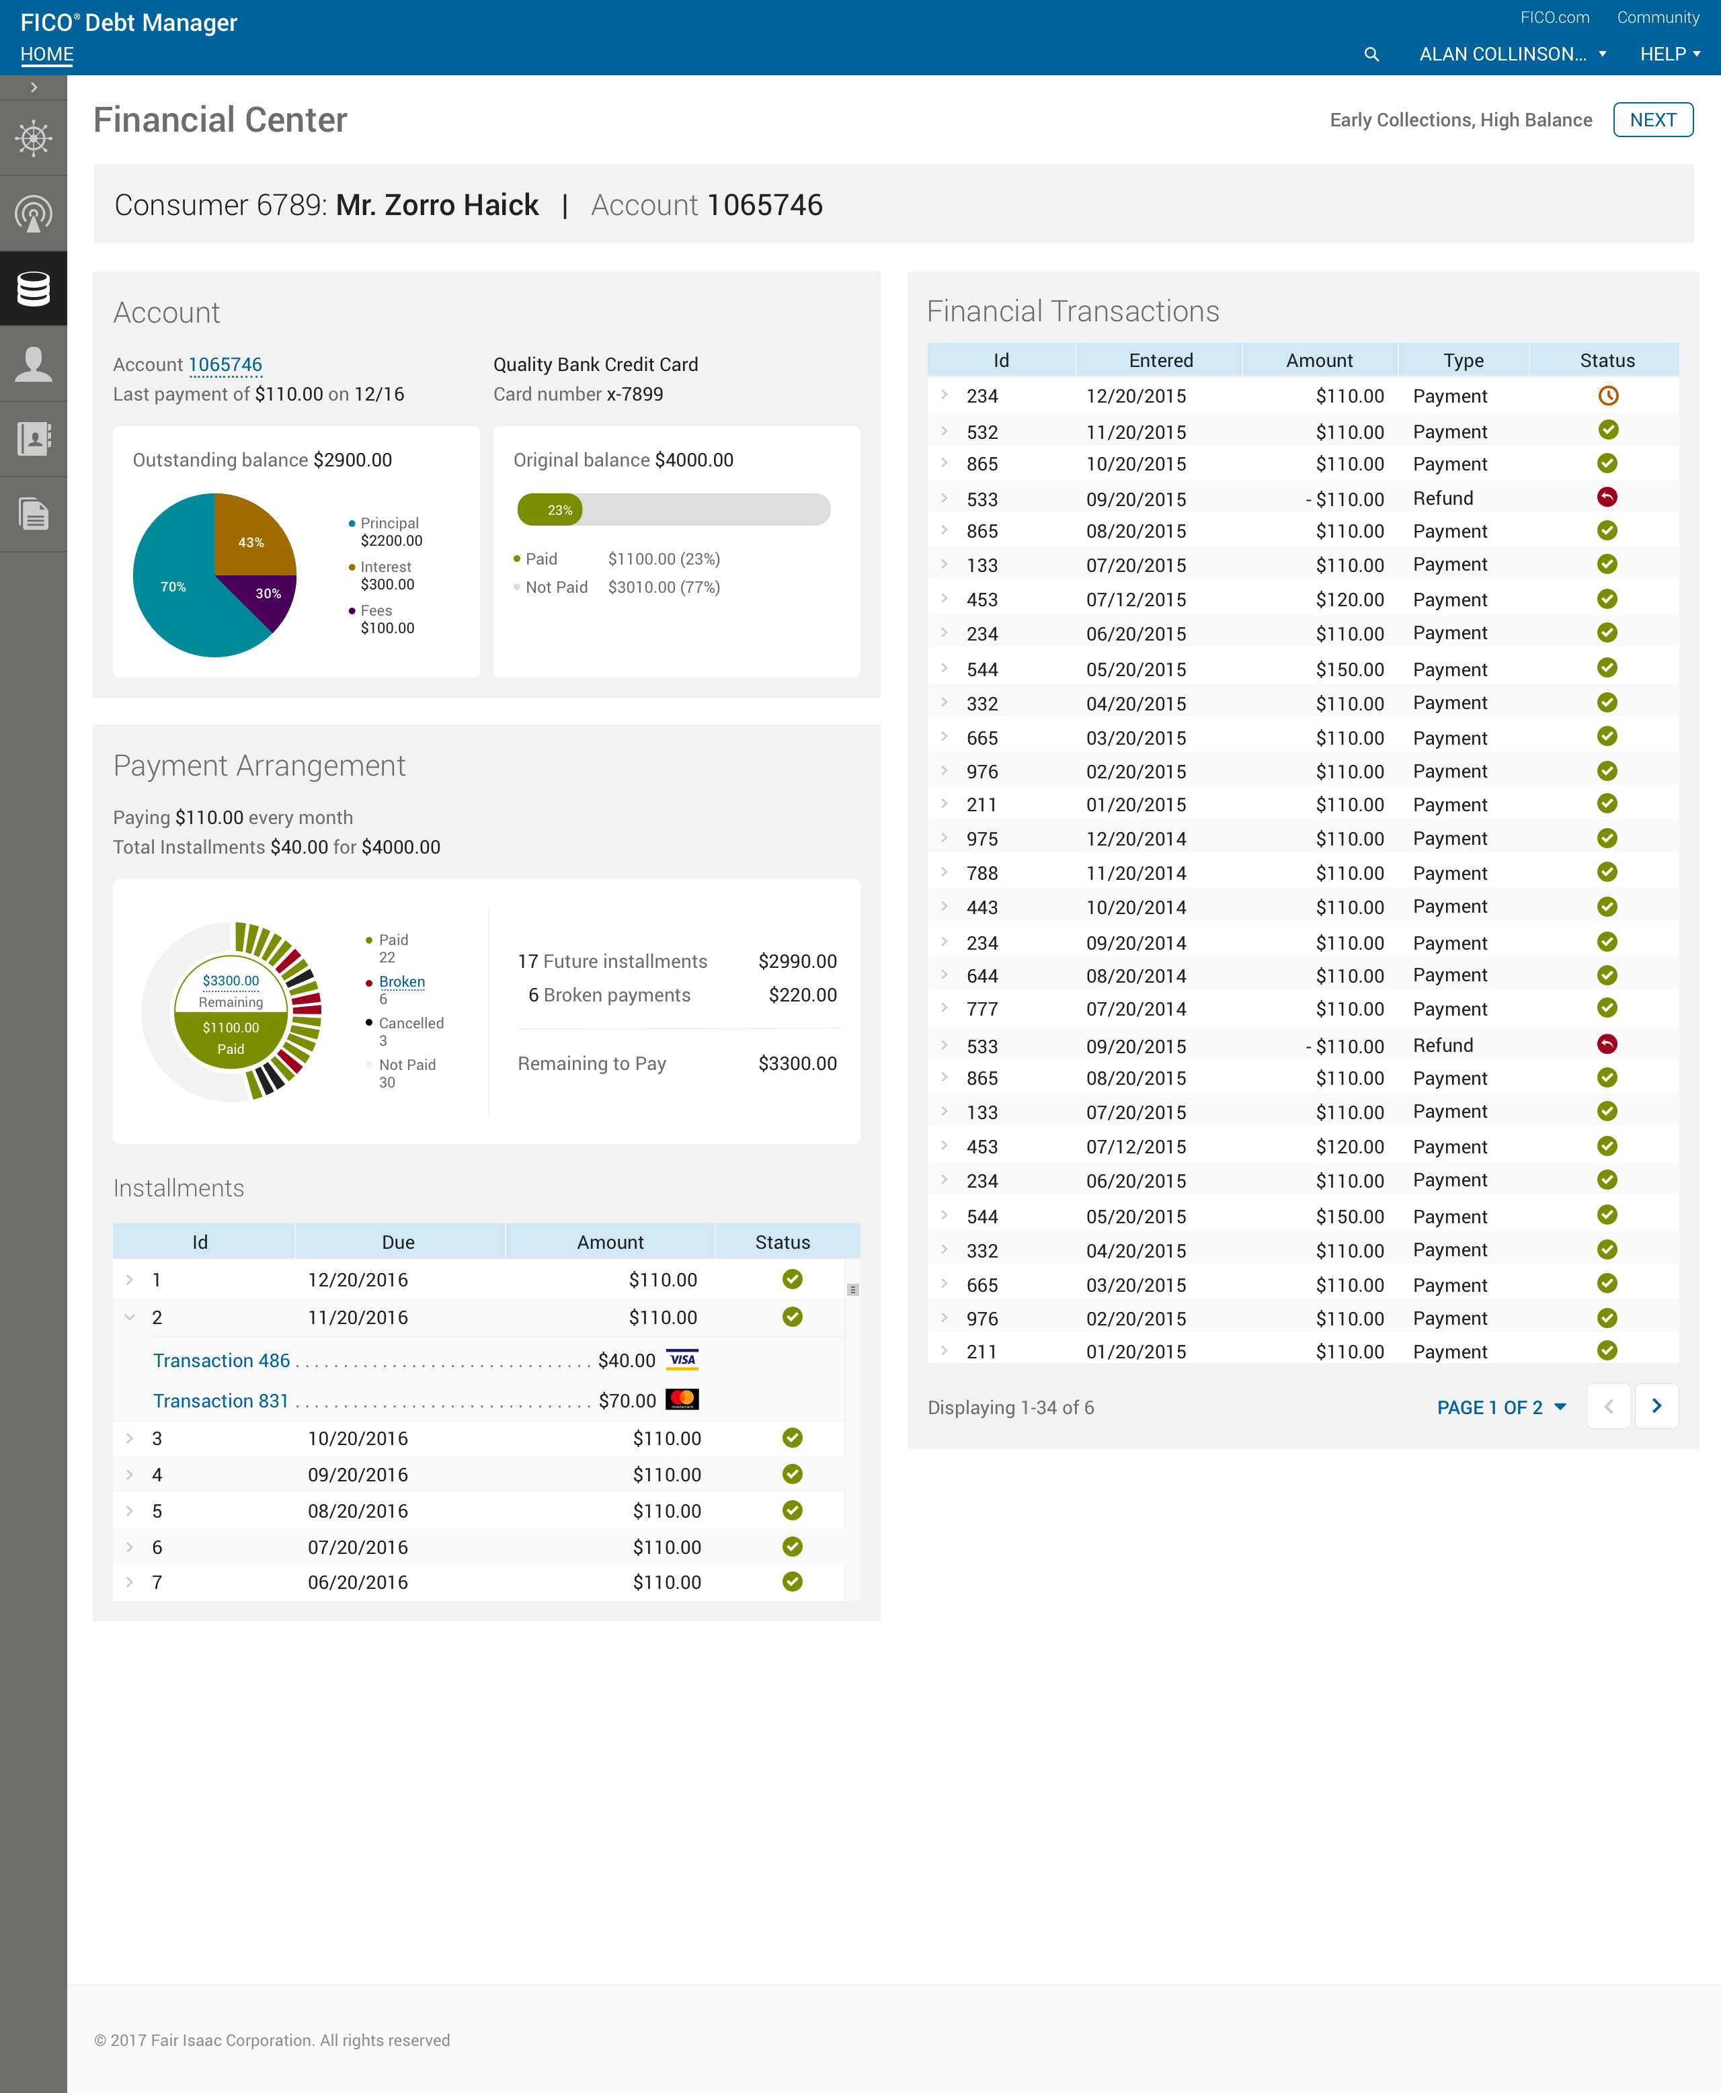Click the contact book sidebar icon
Viewport: 1721px width, 2093px height.
click(x=34, y=438)
